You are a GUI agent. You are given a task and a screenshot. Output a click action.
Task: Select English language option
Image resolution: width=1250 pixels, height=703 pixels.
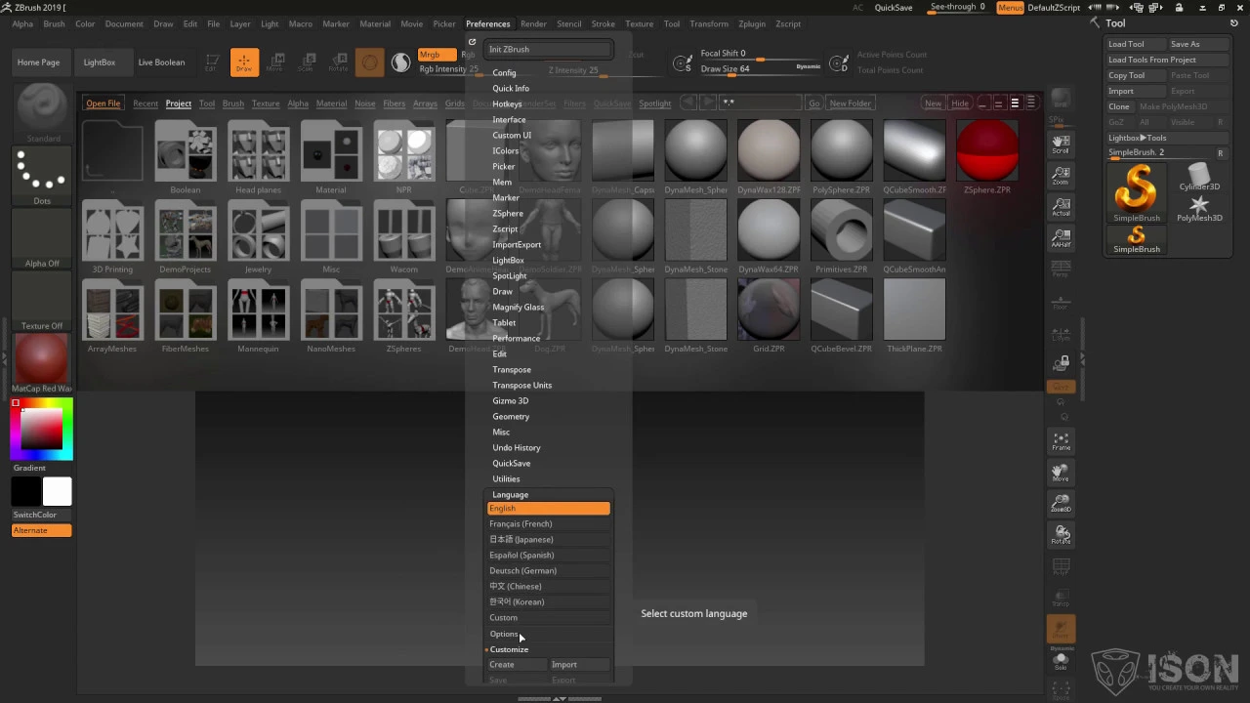(549, 508)
